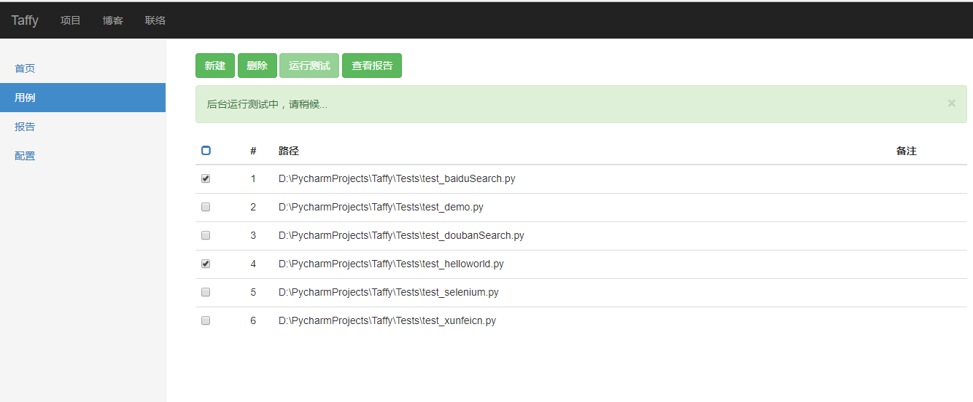The height and width of the screenshot is (402, 973).
Task: Open the 博客 navbar menu
Action: (113, 20)
